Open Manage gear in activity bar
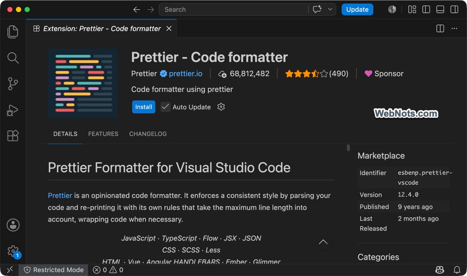 [13, 251]
